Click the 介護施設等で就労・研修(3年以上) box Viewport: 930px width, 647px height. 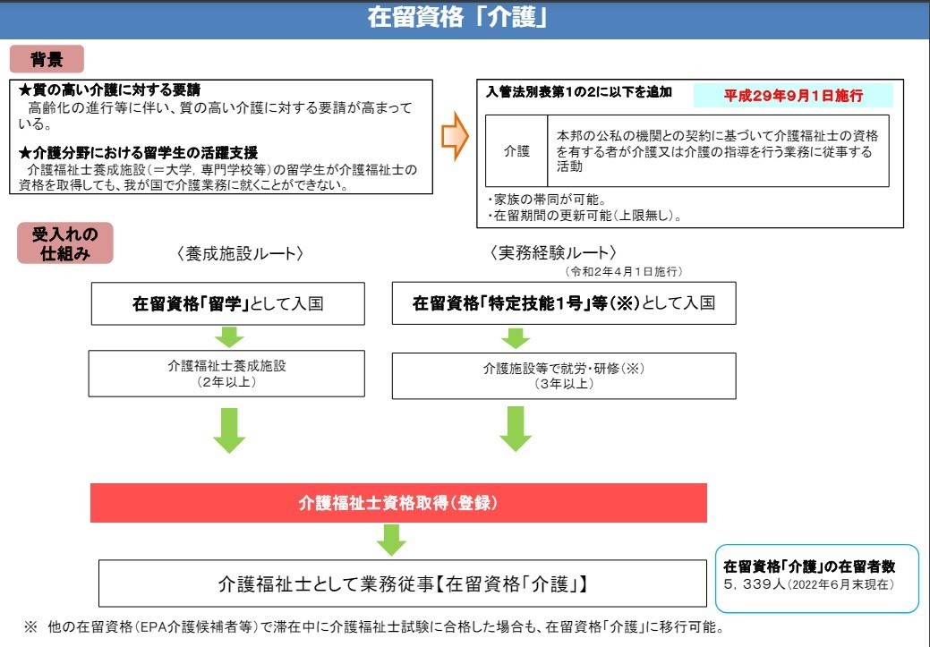click(x=564, y=376)
